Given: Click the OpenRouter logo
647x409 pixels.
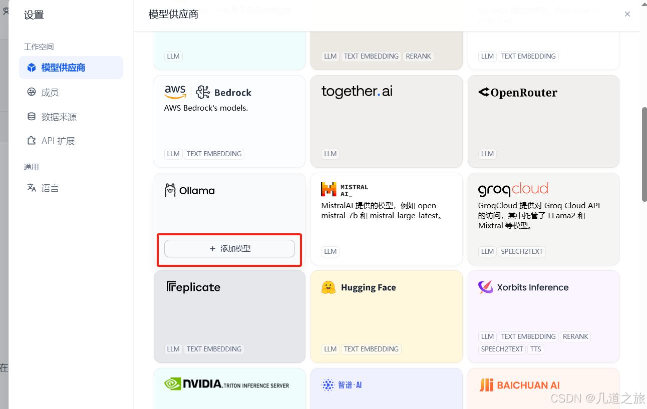Looking at the screenshot, I should coord(518,93).
